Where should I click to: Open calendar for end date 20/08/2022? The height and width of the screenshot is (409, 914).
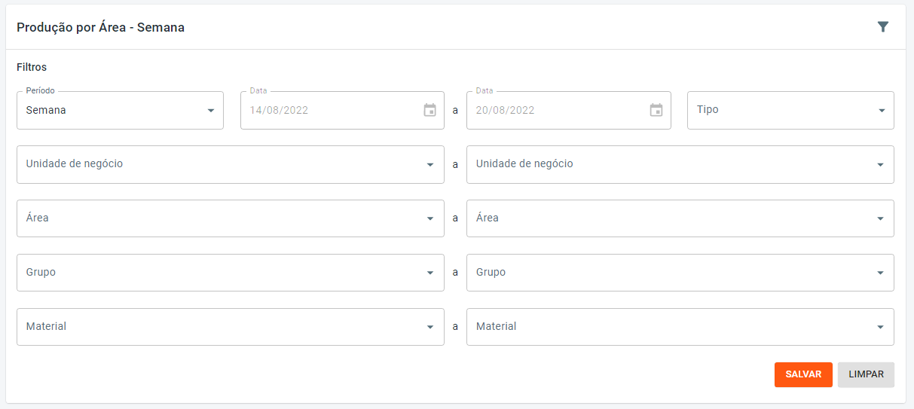[656, 110]
